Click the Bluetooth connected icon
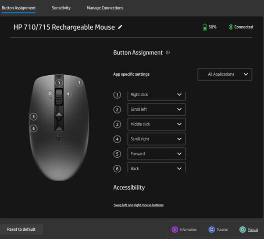 pyautogui.click(x=231, y=27)
